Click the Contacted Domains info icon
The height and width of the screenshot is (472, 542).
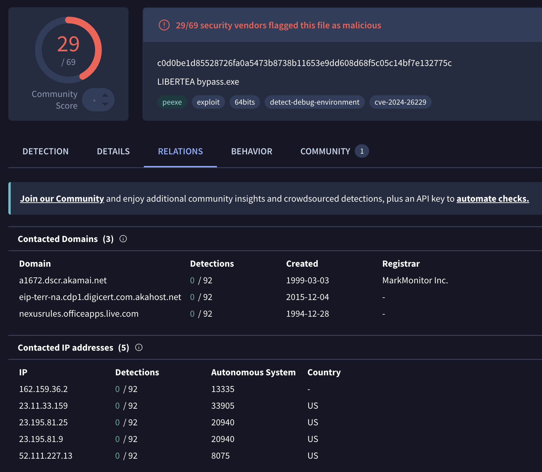[x=123, y=239]
